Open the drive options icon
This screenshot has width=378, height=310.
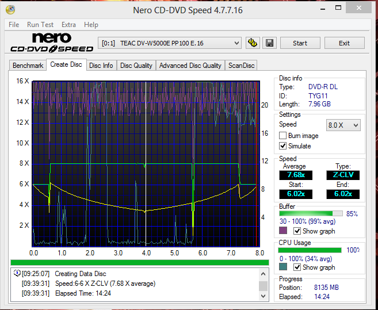[x=253, y=43]
